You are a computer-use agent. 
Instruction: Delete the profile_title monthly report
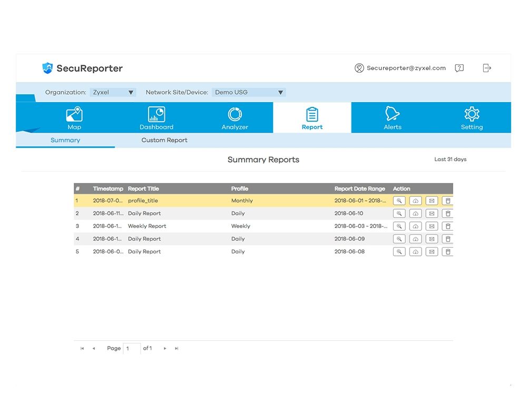pyautogui.click(x=447, y=201)
